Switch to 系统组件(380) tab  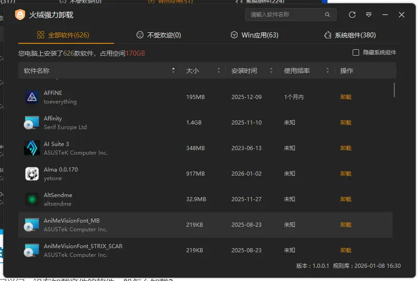click(350, 35)
